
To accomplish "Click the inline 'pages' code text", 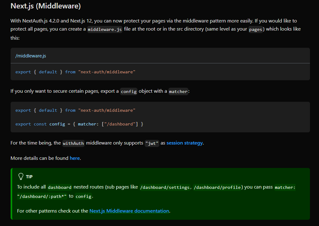I will point(256,29).
